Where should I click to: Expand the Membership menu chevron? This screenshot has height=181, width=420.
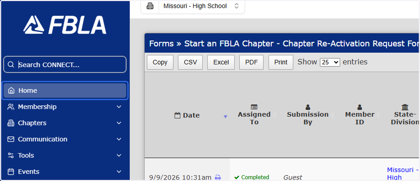point(119,107)
